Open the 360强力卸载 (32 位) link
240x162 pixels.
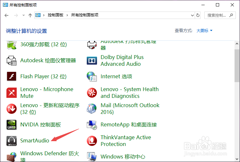[x=44, y=45]
